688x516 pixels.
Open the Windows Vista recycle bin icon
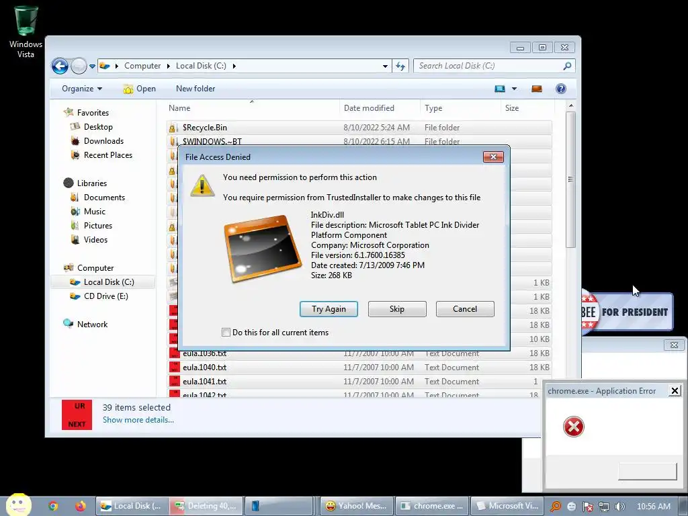click(x=26, y=32)
